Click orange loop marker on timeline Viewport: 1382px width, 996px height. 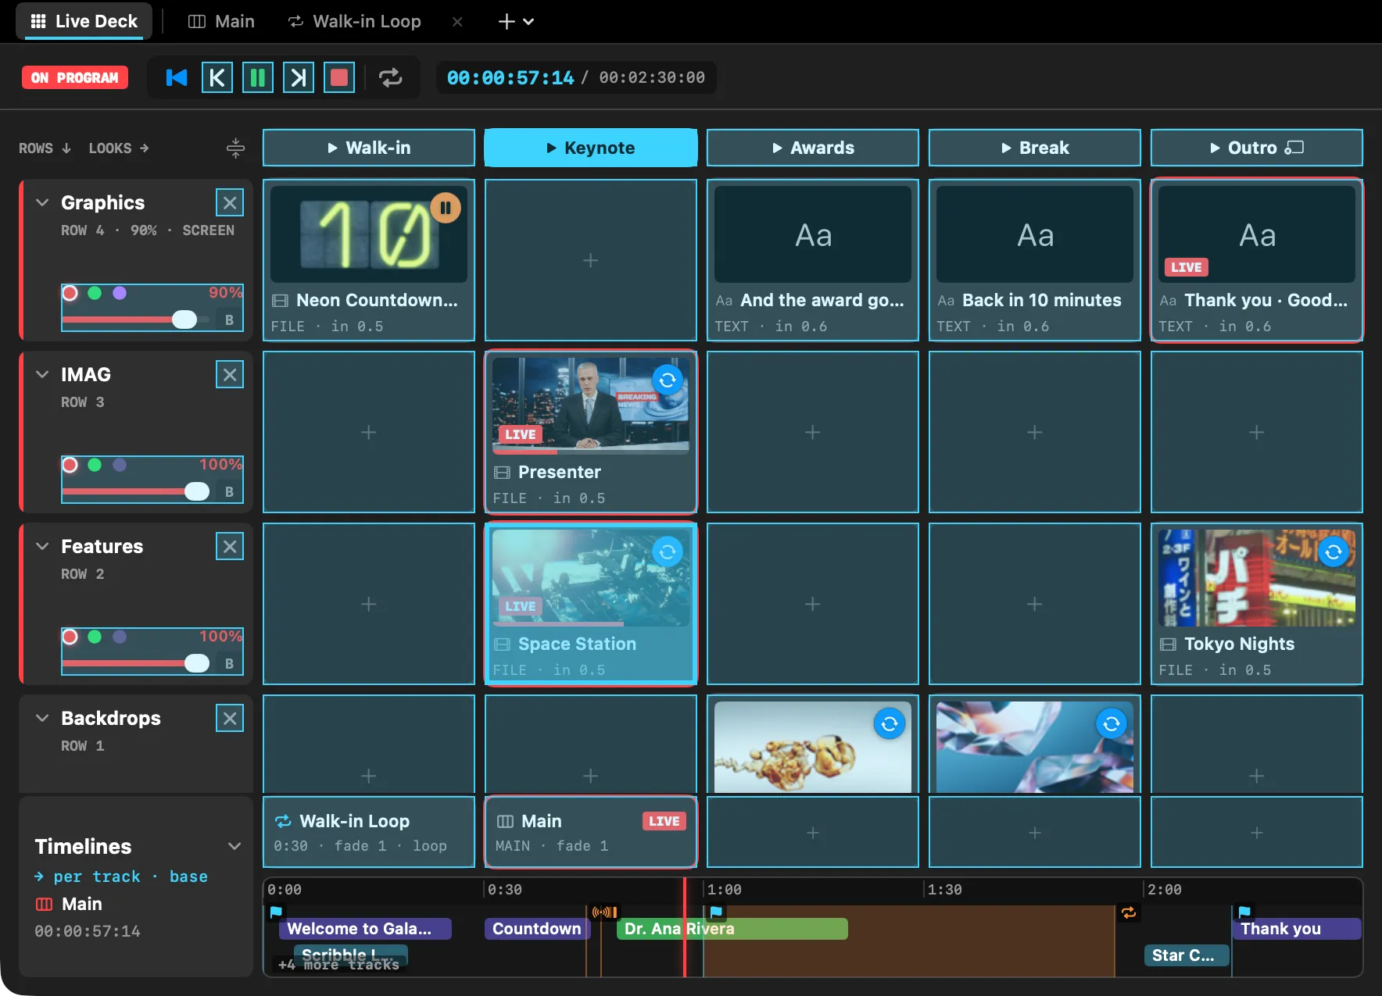coord(1129,912)
